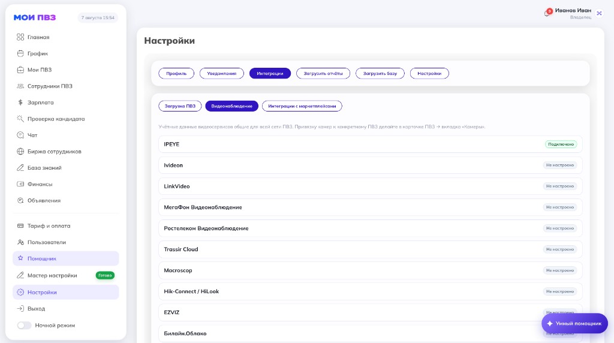
Task: Expand МегаФон Видеонаблюдение row
Action: pos(370,207)
